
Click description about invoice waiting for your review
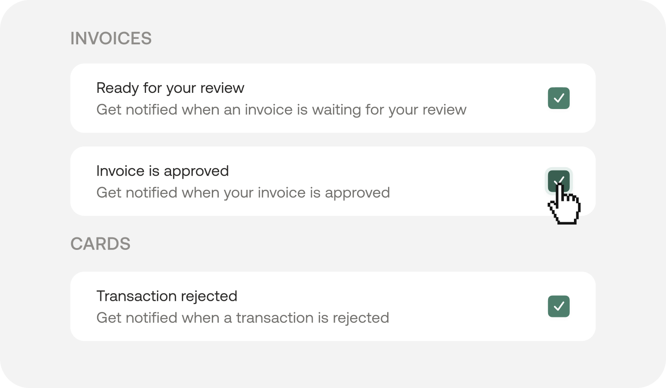coord(281,110)
